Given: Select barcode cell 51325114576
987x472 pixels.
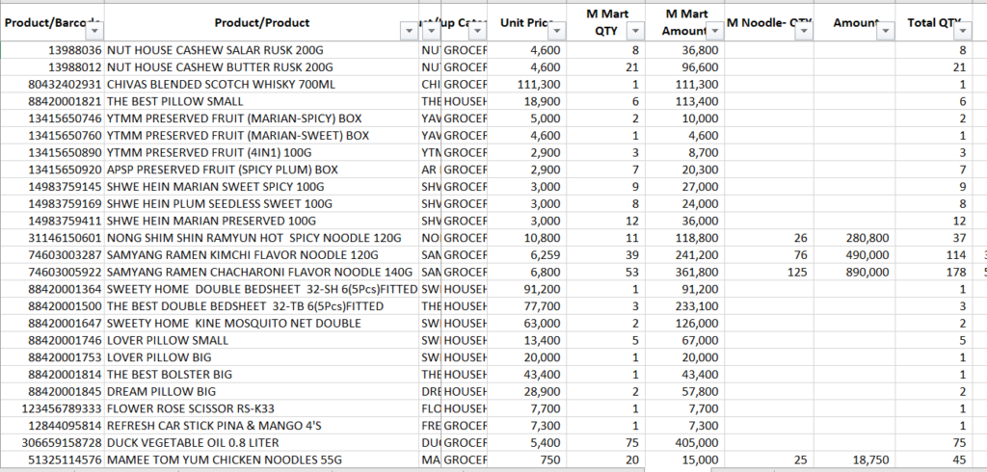Looking at the screenshot, I should [x=52, y=459].
